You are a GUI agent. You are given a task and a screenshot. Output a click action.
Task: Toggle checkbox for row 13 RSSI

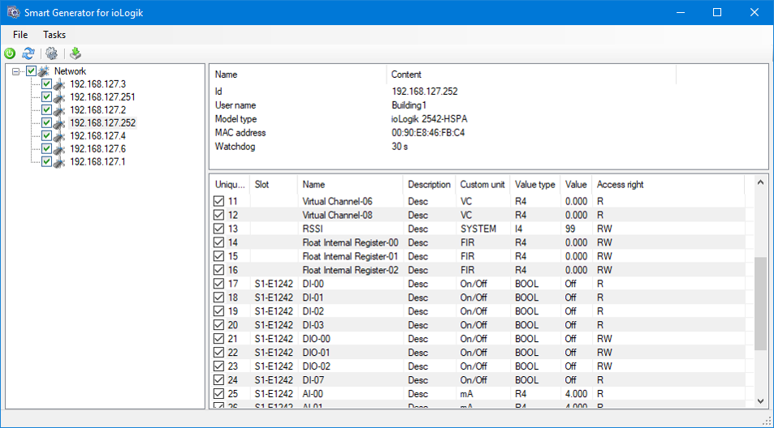point(218,229)
